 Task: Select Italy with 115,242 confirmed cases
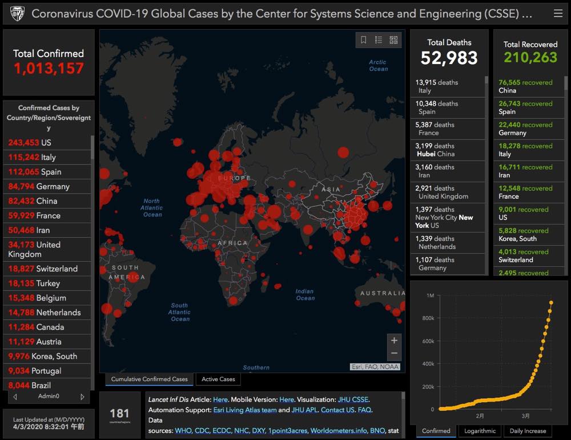(47, 157)
